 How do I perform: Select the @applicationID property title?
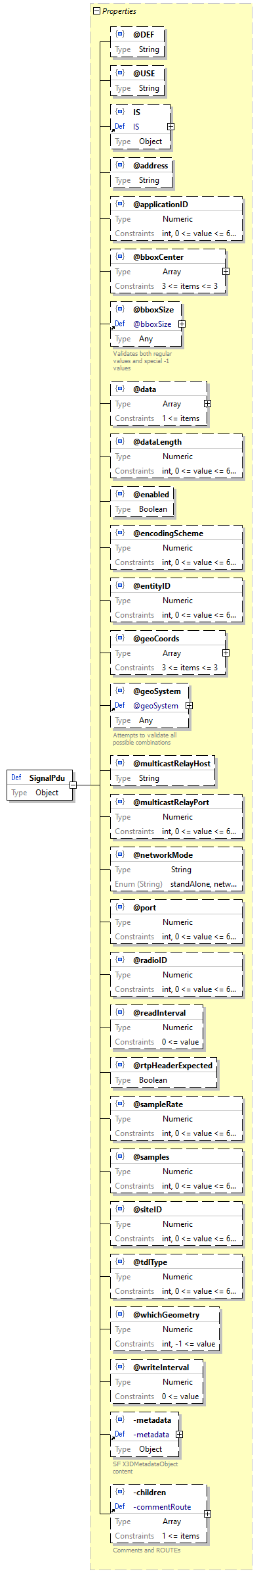tap(161, 204)
